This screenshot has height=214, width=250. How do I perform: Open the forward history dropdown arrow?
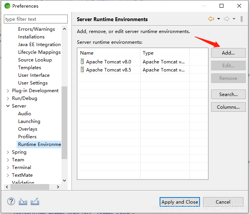[x=234, y=19]
